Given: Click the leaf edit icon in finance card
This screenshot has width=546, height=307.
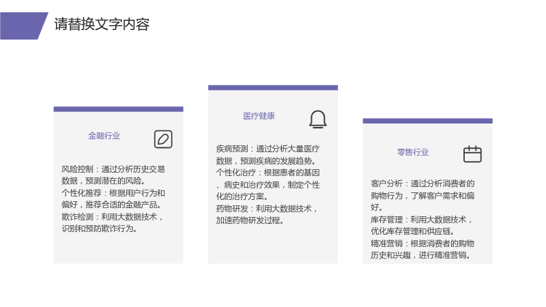Looking at the screenshot, I should 163,139.
